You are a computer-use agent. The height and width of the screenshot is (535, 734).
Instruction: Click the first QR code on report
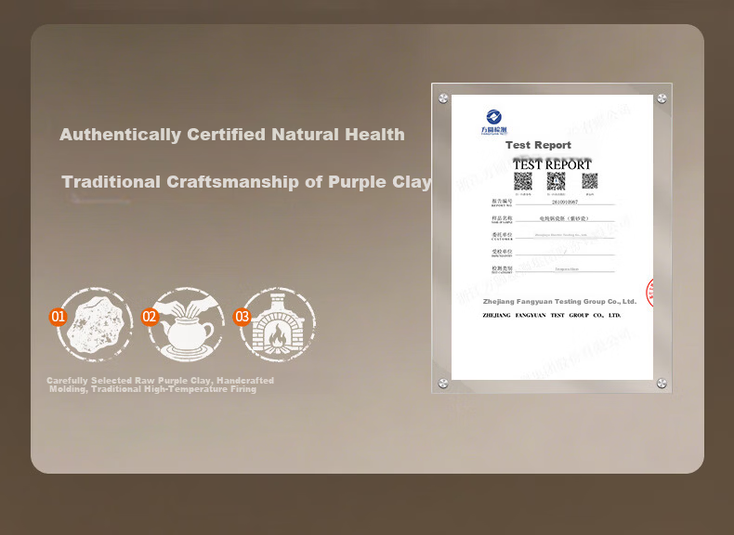pos(523,181)
